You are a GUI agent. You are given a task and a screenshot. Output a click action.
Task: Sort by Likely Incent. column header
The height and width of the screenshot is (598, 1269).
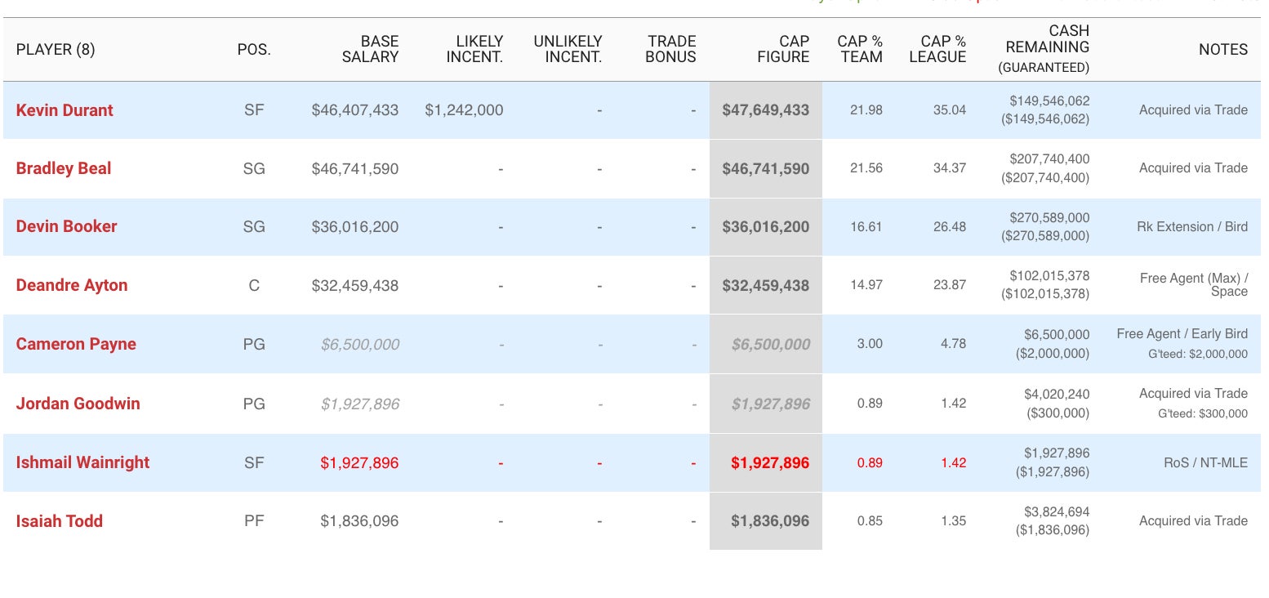(474, 49)
